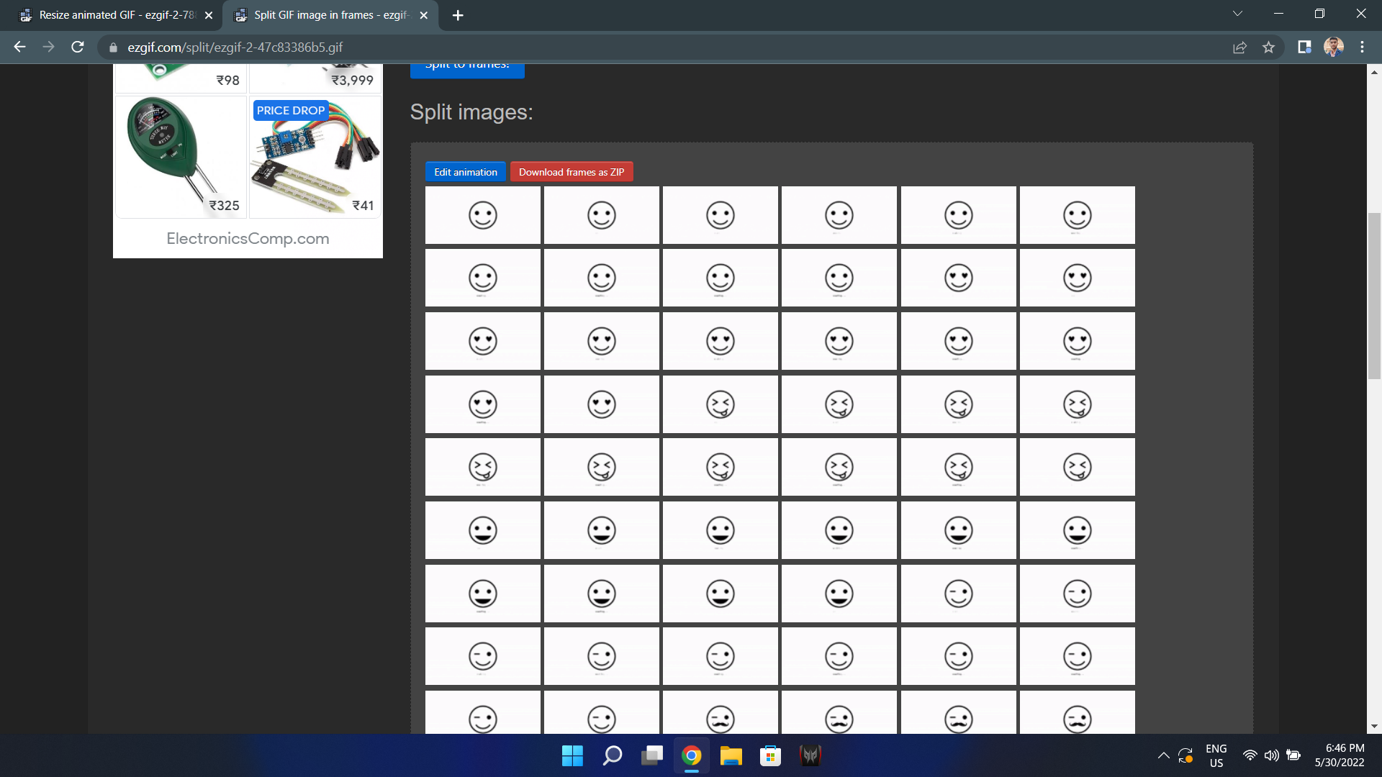The image size is (1382, 777).
Task: Launch Microsoft Store from the taskbar
Action: (770, 756)
